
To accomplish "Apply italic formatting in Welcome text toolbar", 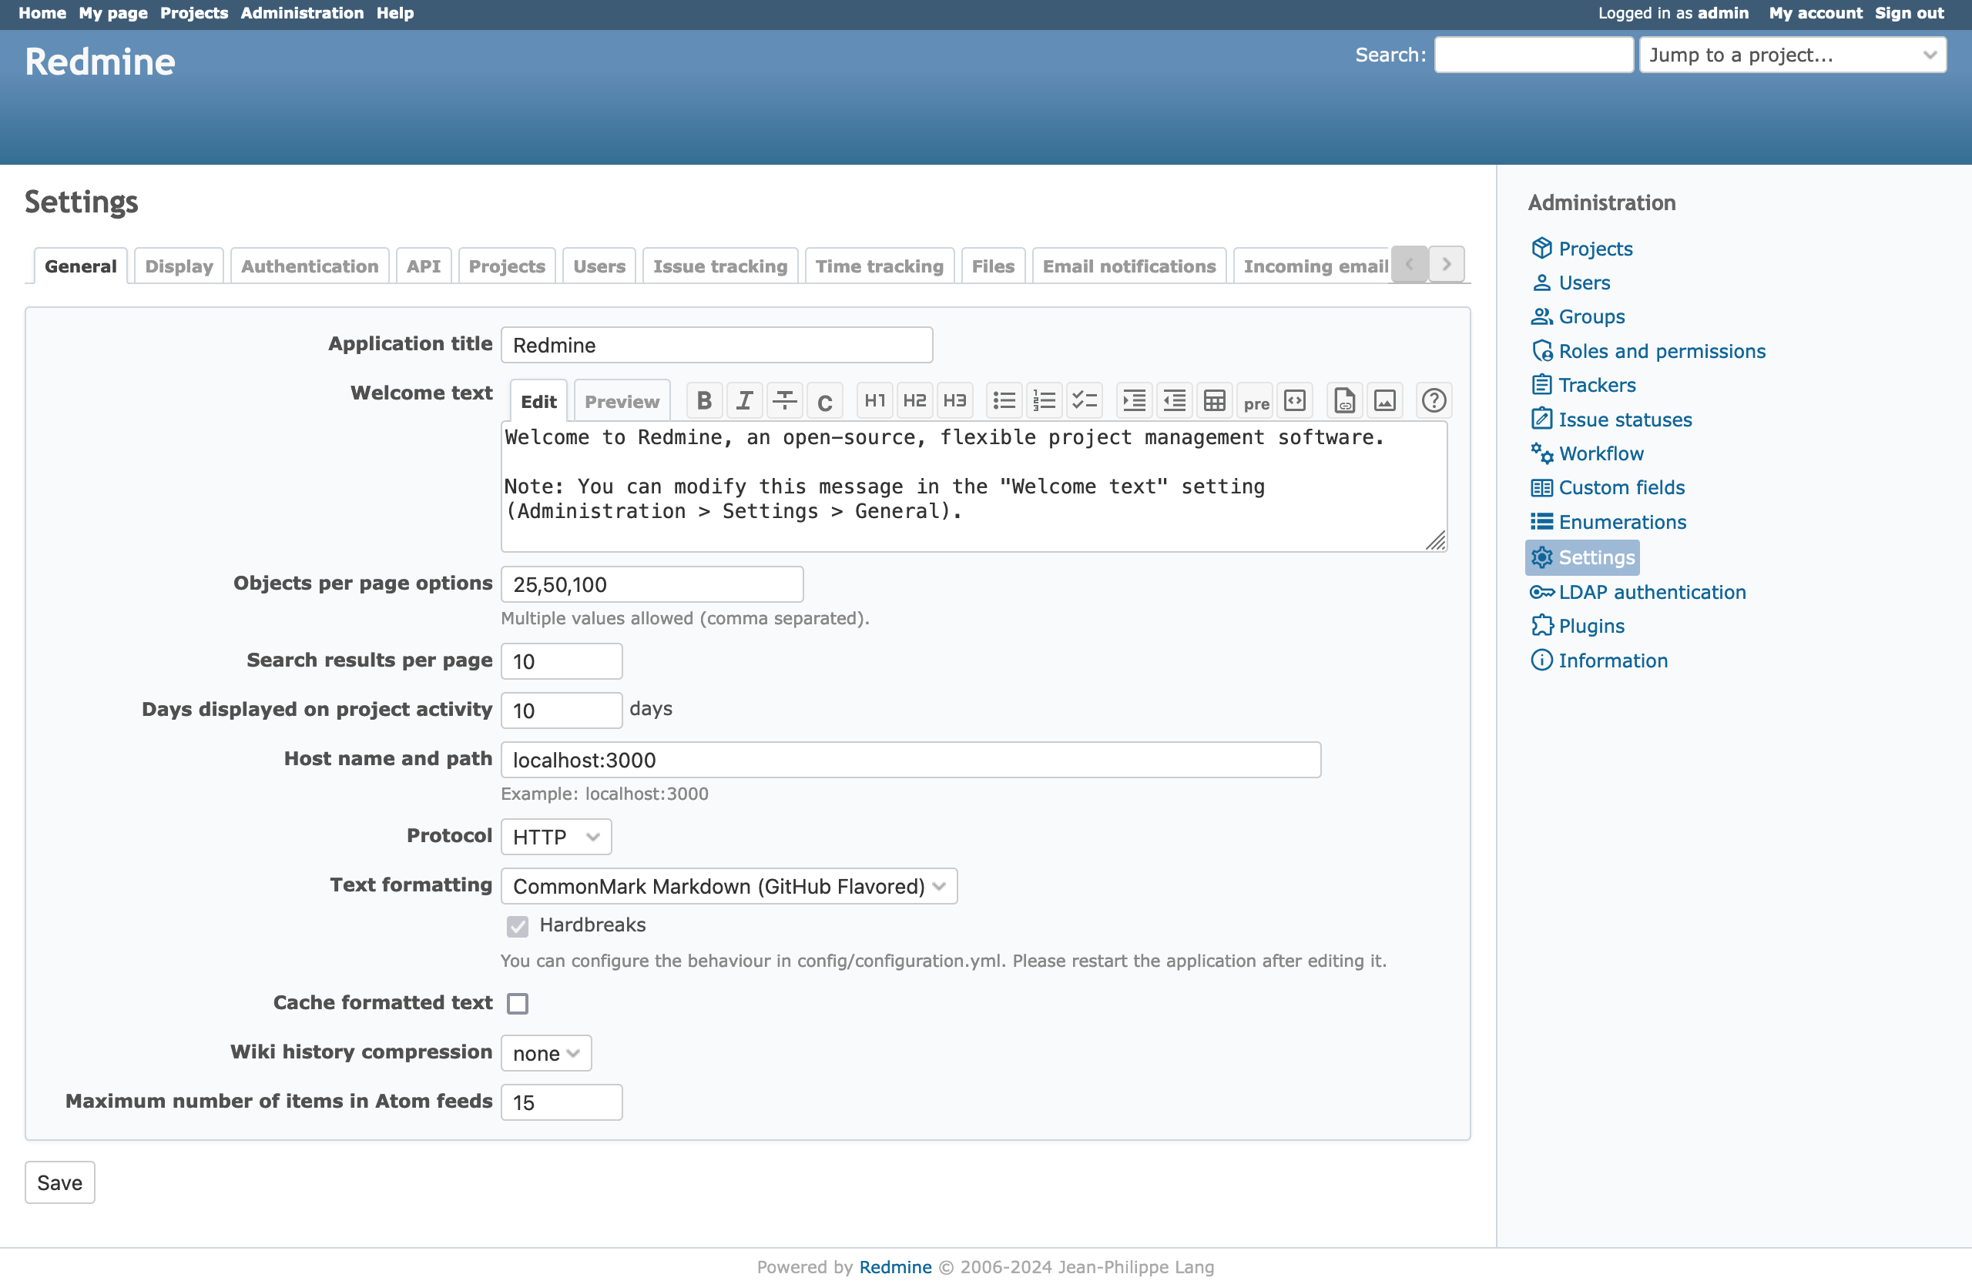I will click(x=744, y=402).
